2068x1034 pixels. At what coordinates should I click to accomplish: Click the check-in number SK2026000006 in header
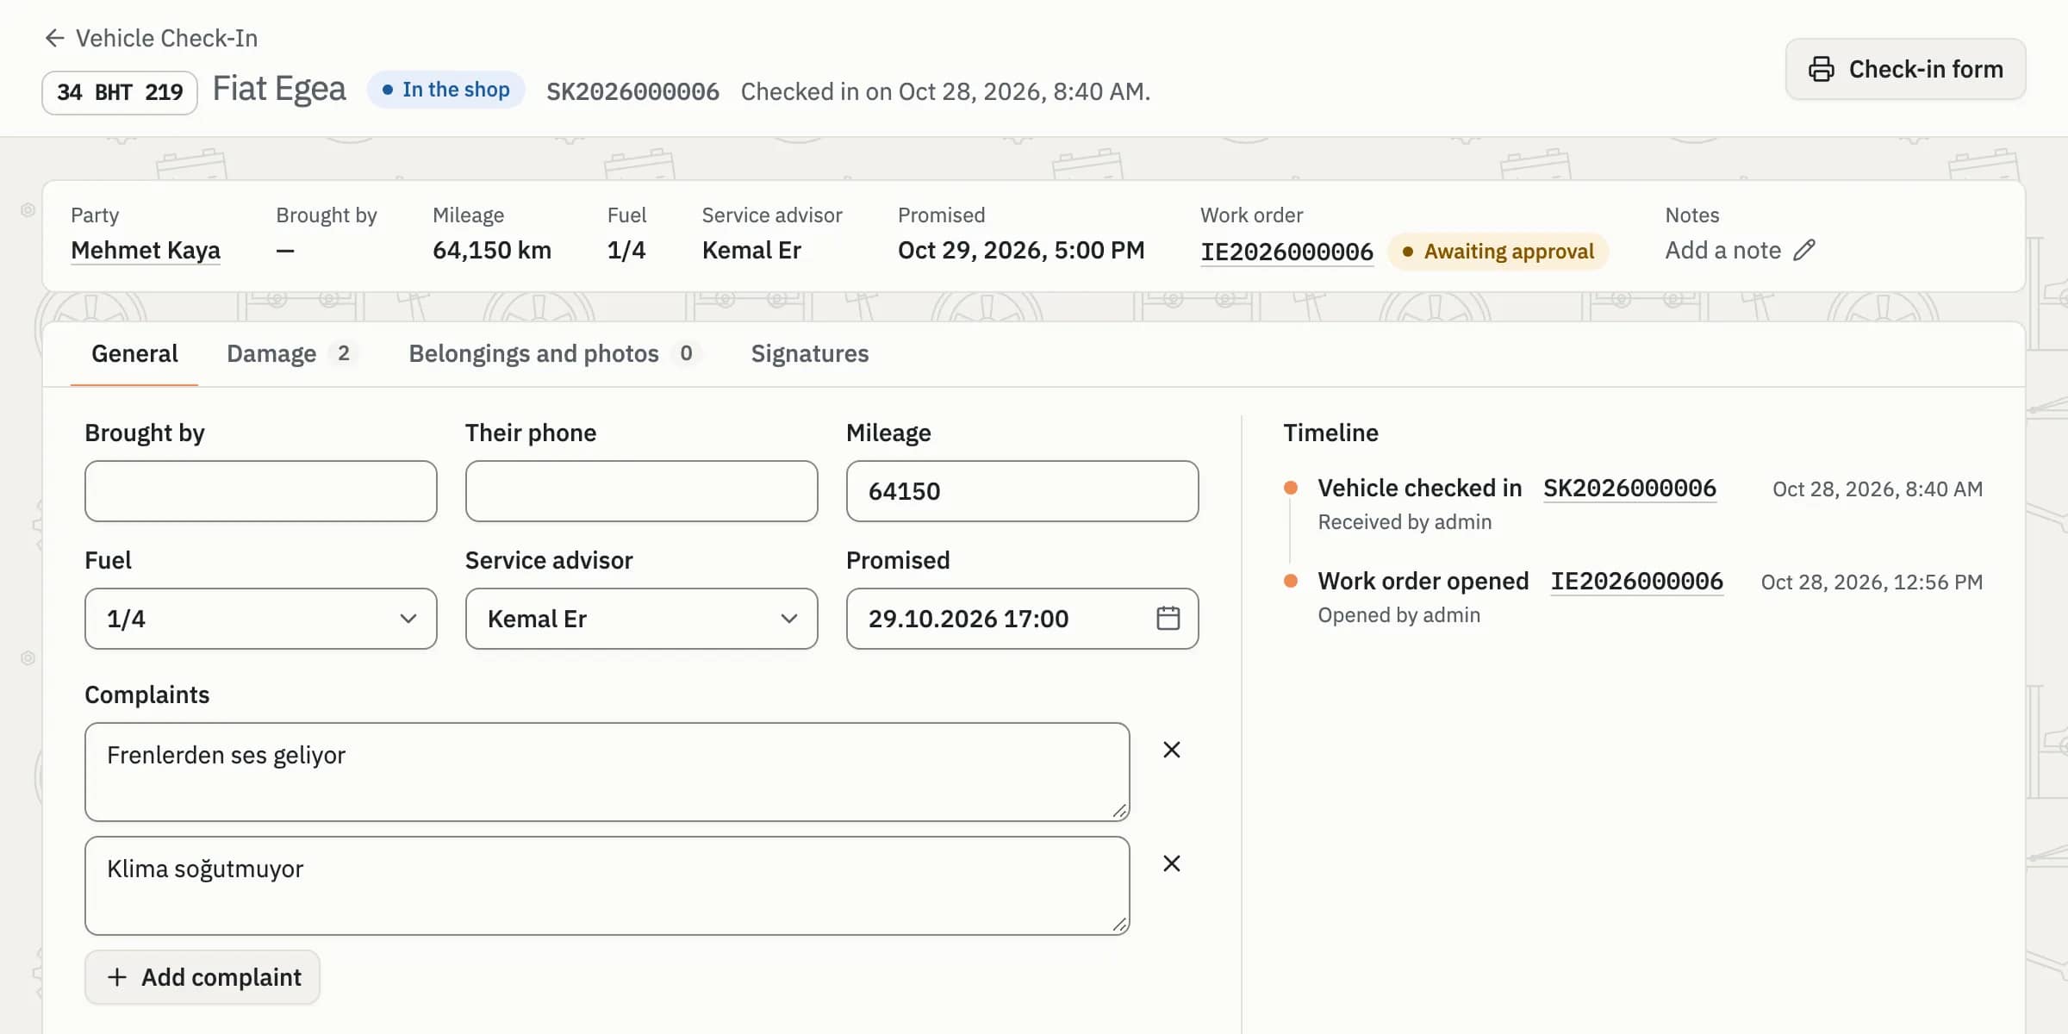(x=633, y=91)
